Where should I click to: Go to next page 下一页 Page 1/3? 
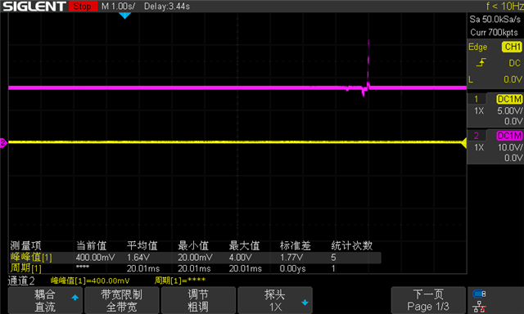pyautogui.click(x=428, y=300)
